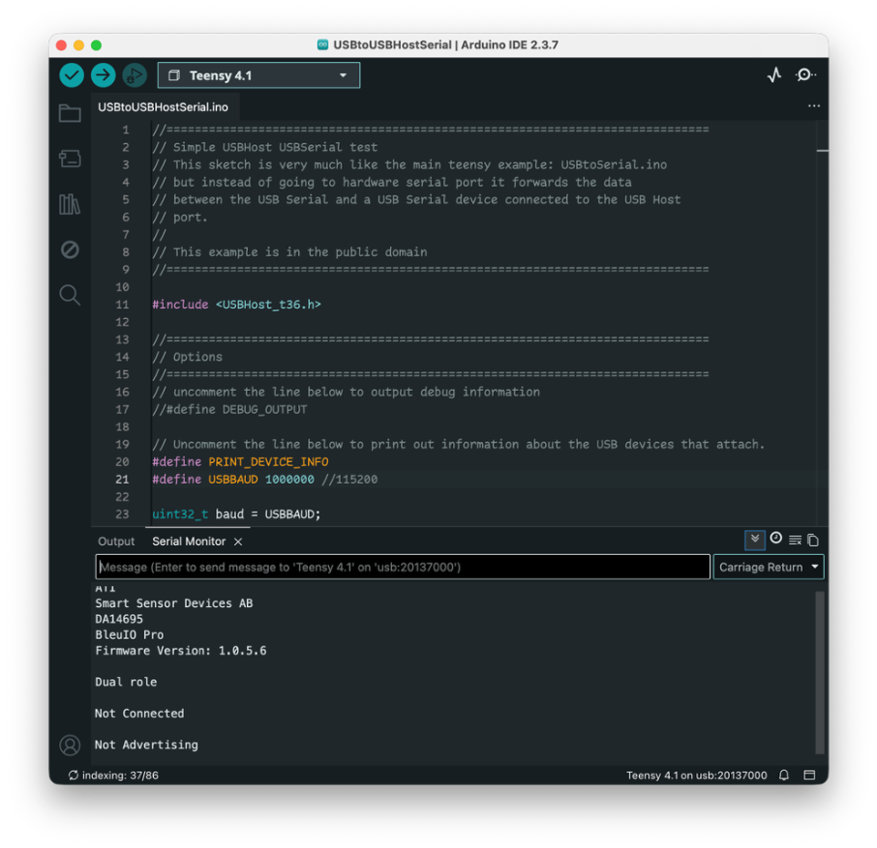This screenshot has width=877, height=848.
Task: Open the Boards Manager sidebar panel
Action: pyautogui.click(x=70, y=159)
